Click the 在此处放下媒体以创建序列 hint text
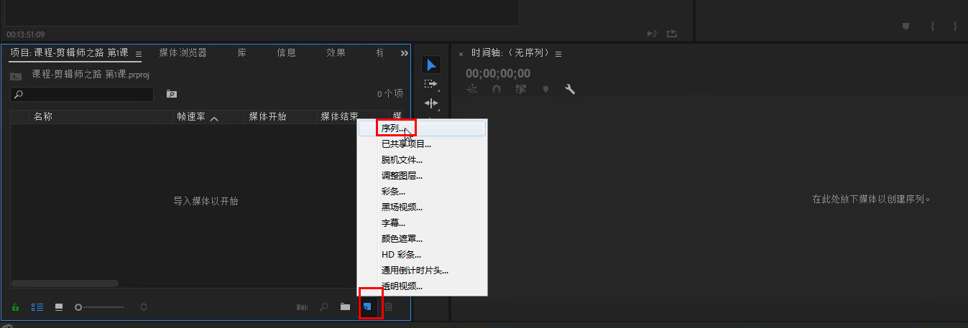 click(x=872, y=200)
